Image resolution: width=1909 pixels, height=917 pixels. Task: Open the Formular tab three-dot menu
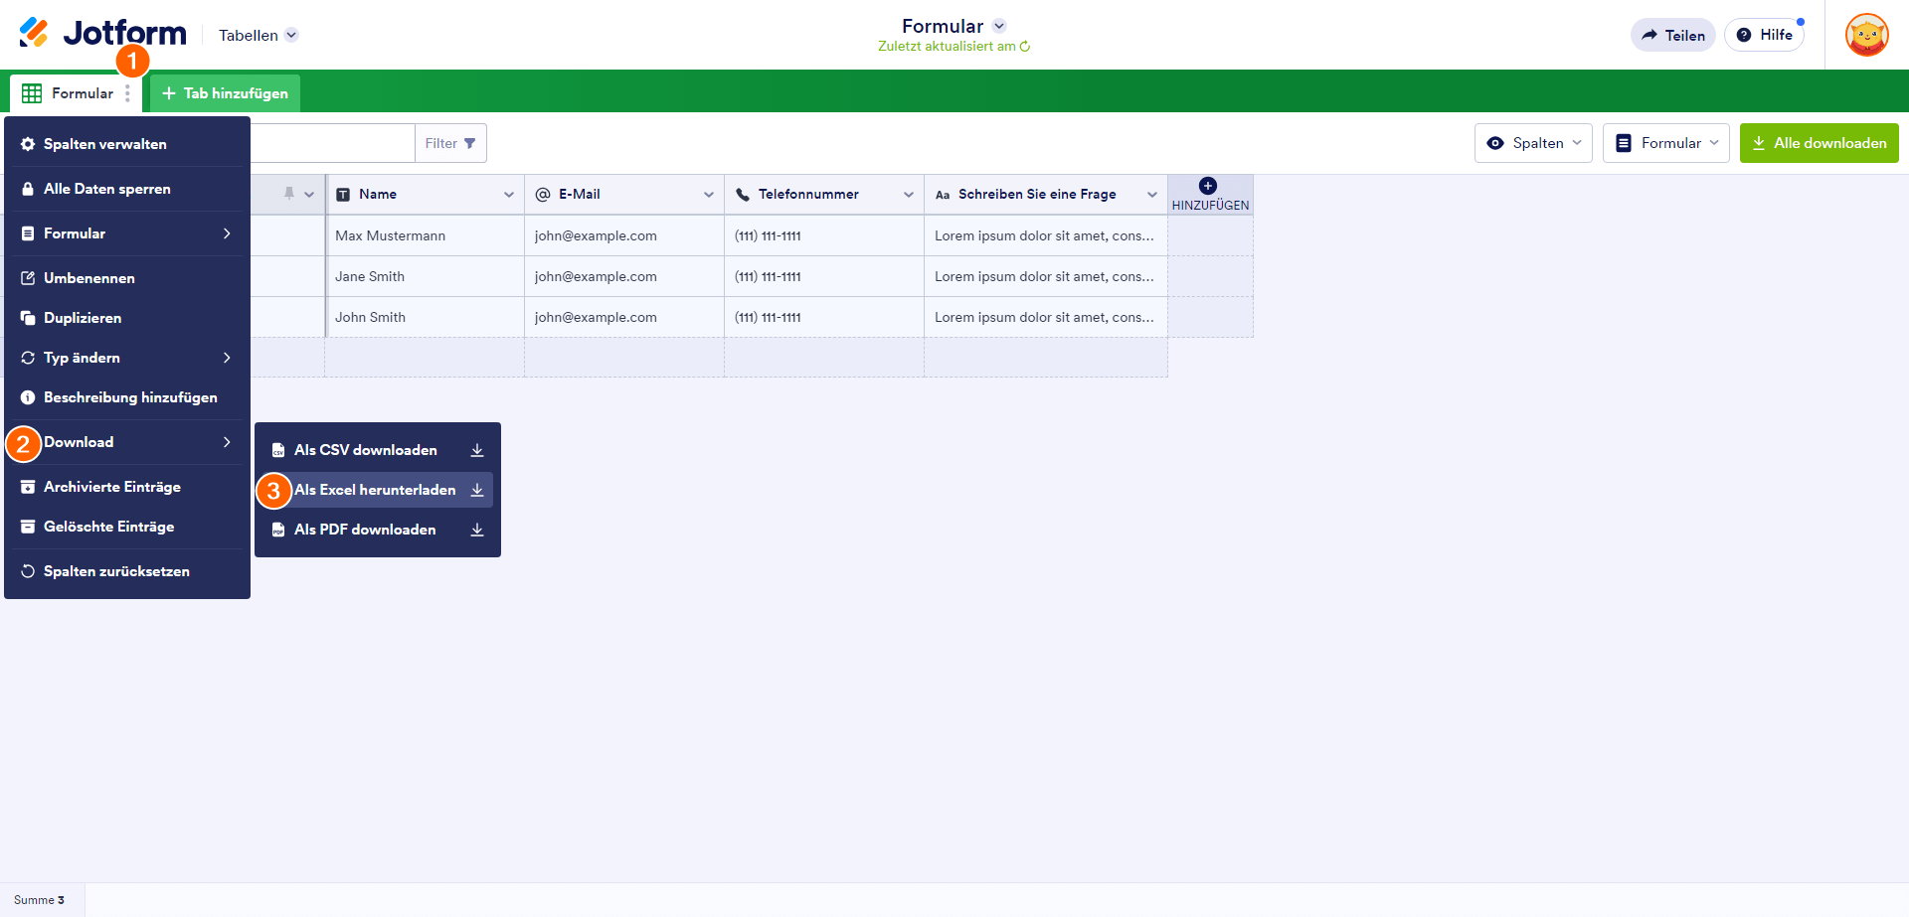(x=127, y=93)
